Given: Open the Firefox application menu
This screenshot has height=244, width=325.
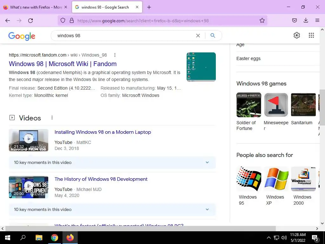Looking at the screenshot, I should (x=317, y=20).
